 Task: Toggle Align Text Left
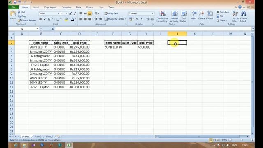[81, 19]
